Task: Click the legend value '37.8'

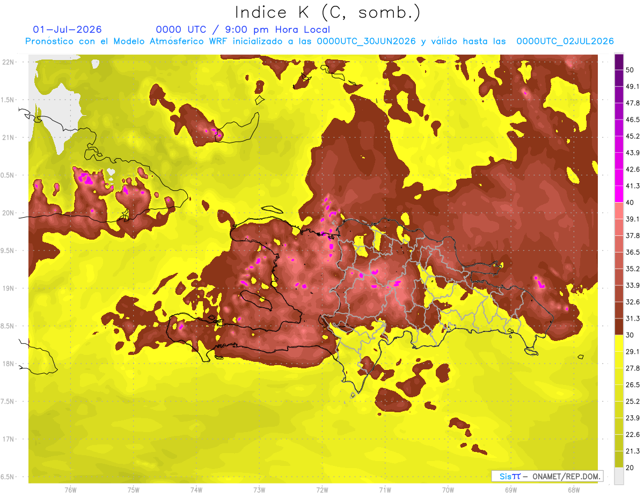Action: (633, 235)
